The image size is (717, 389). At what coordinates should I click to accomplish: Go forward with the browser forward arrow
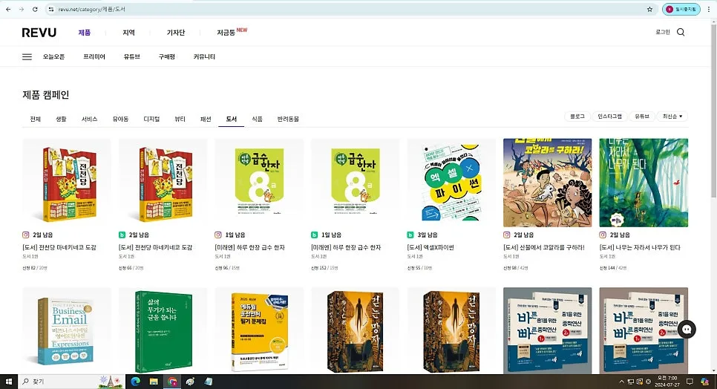[x=22, y=9]
